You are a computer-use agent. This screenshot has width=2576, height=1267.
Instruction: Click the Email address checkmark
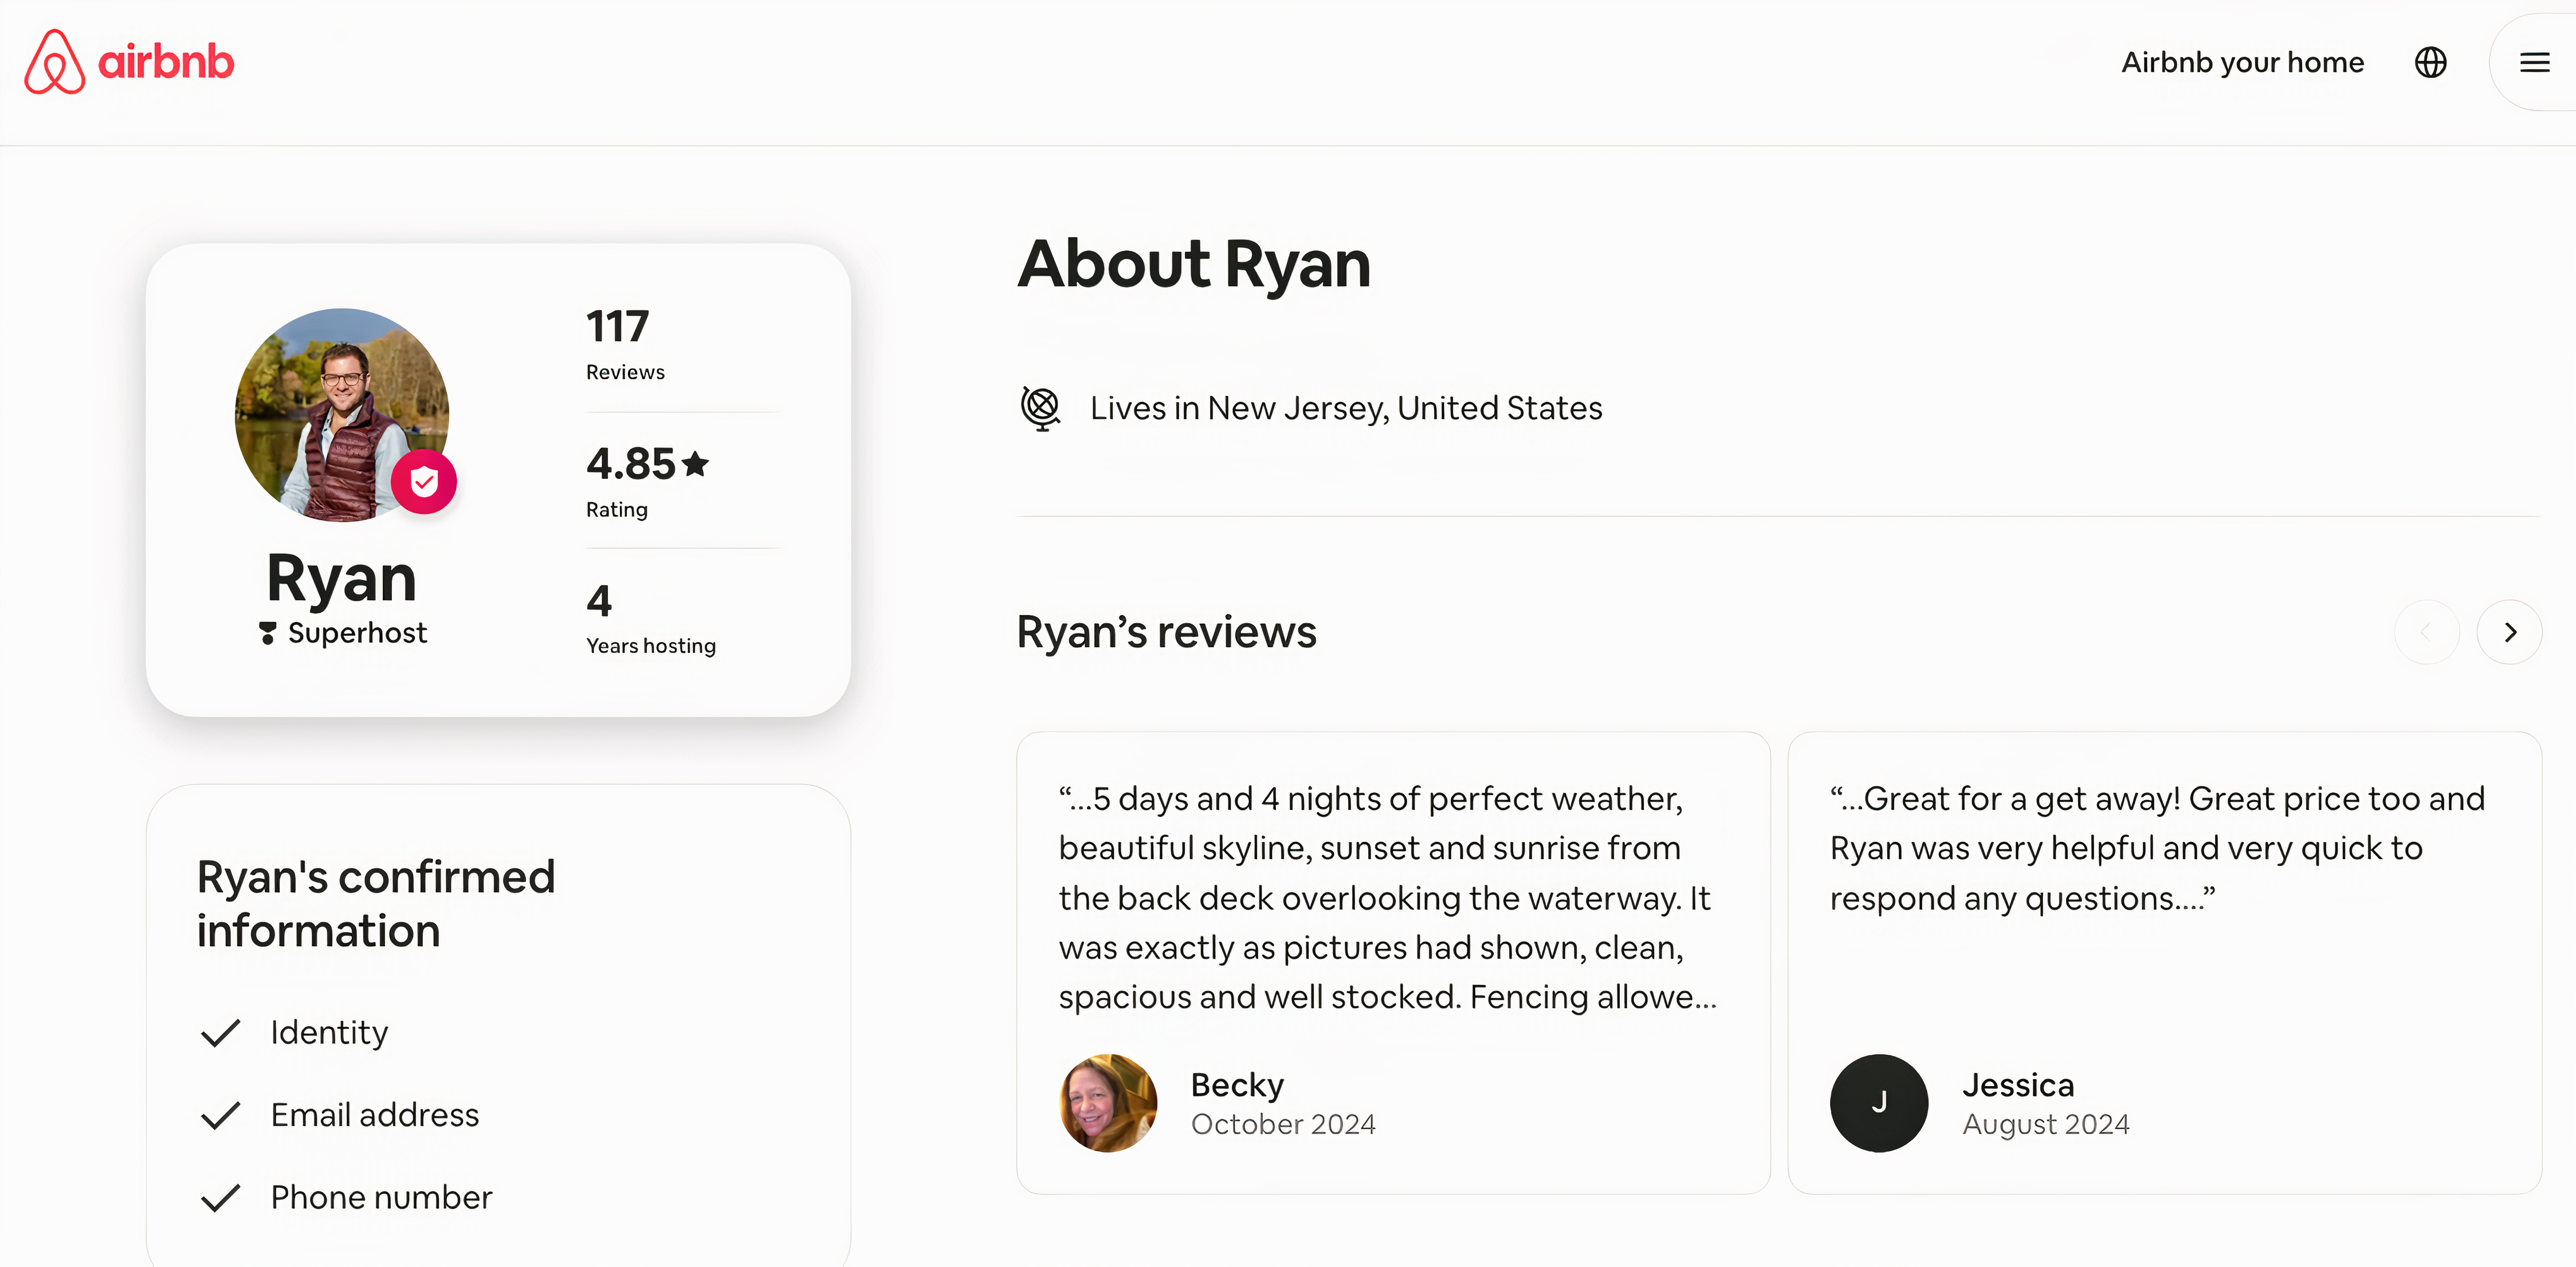220,1115
